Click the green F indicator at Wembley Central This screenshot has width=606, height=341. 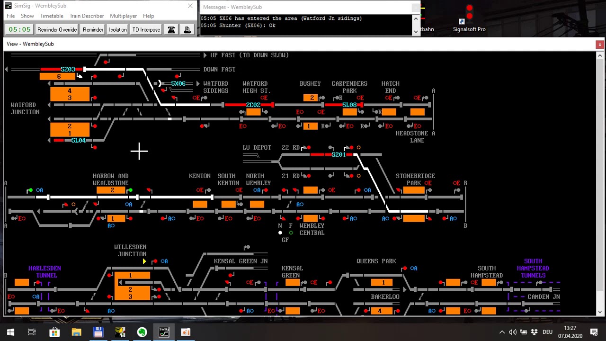coord(291,233)
